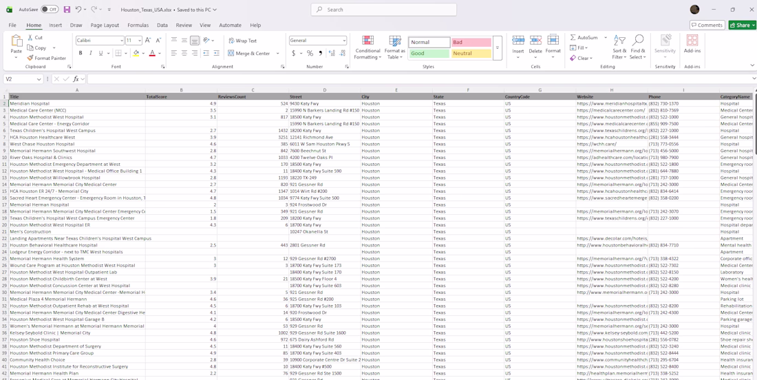The height and width of the screenshot is (380, 757).
Task: Apply comma style number format
Action: coord(320,53)
